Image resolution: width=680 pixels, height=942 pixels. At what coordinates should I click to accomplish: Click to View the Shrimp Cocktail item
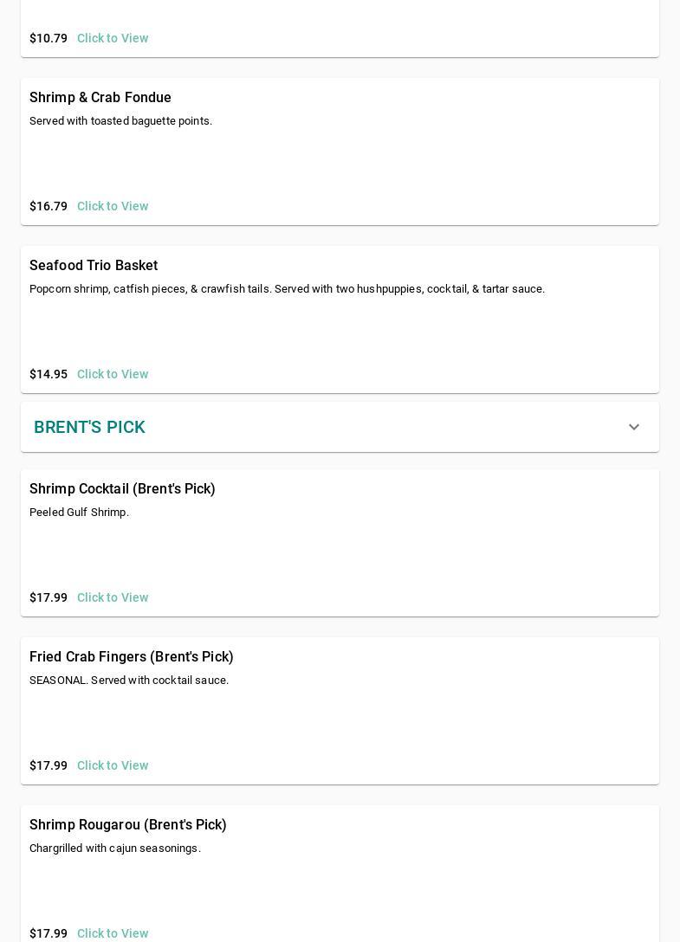point(113,597)
